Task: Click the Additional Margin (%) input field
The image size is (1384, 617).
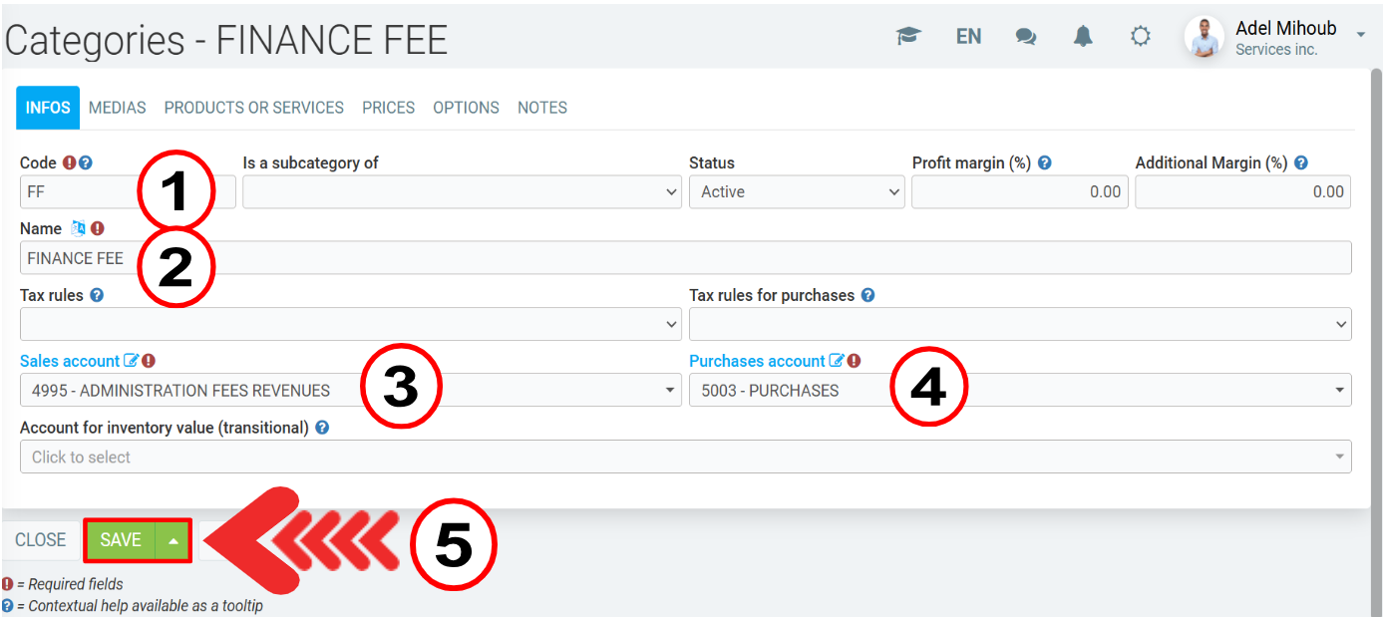Action: coord(1241,192)
